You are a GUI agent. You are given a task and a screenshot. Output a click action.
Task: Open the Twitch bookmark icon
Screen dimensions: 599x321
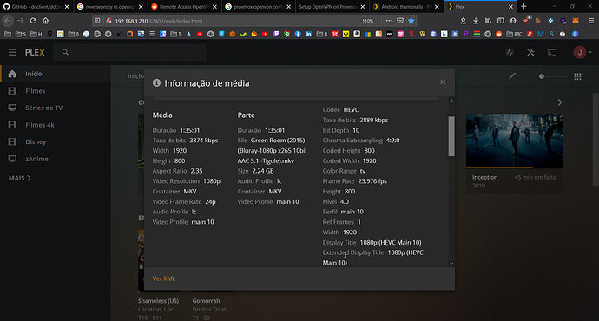[x=276, y=34]
